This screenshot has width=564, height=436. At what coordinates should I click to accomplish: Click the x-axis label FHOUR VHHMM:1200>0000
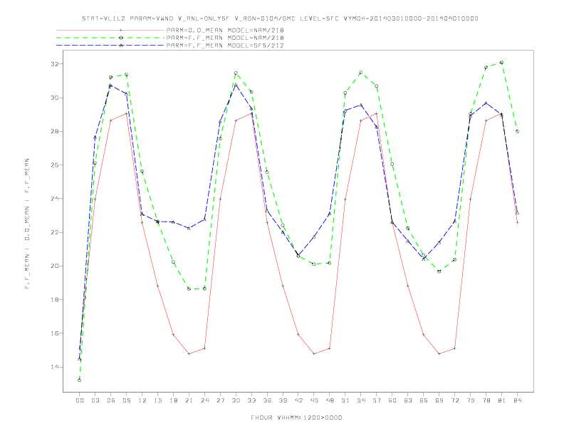296,417
